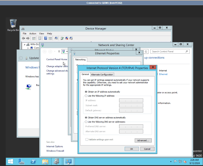Click the Default gateway input field
Viewport: 203px width, 166px height.
tap(131, 110)
